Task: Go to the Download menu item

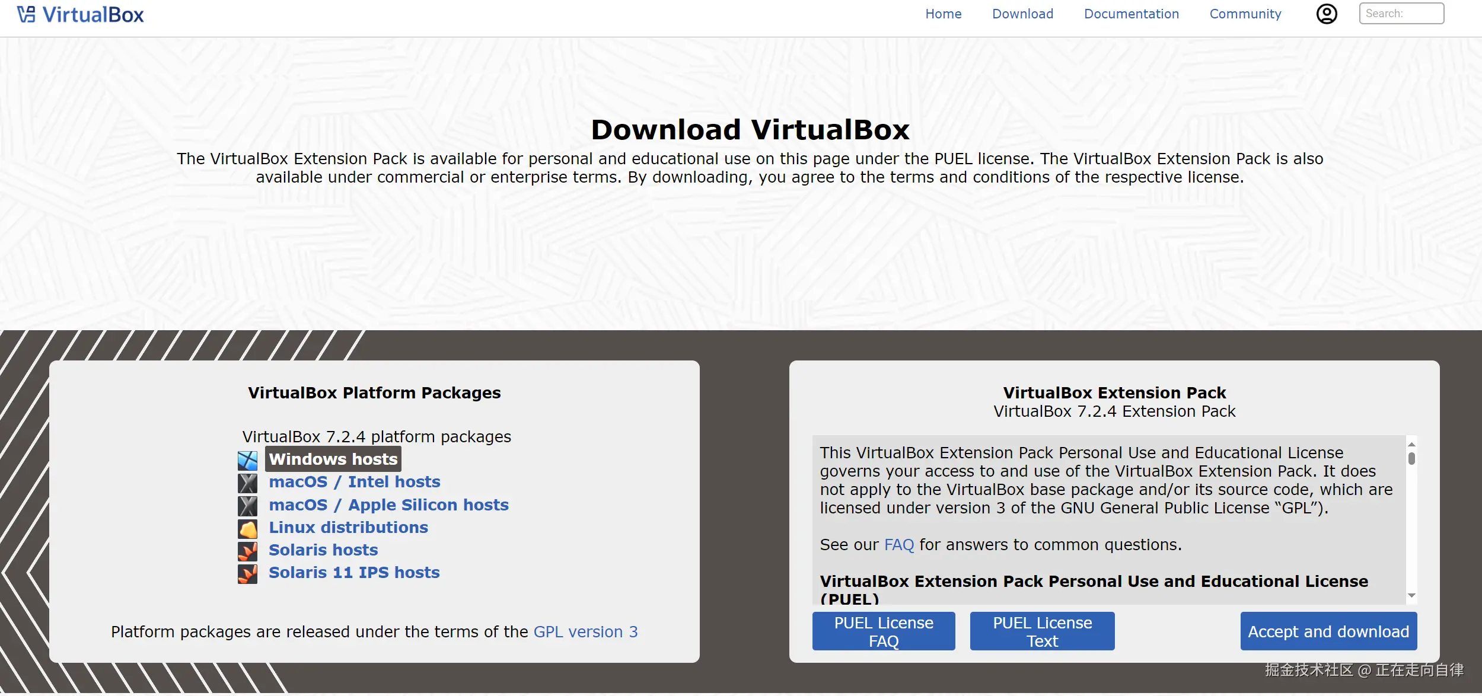Action: [1022, 14]
